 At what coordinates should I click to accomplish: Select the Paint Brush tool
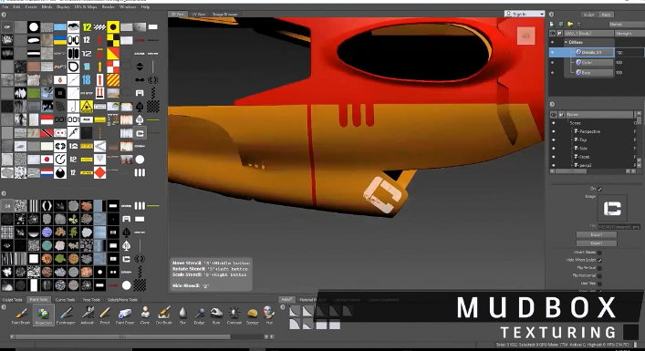pos(21,315)
